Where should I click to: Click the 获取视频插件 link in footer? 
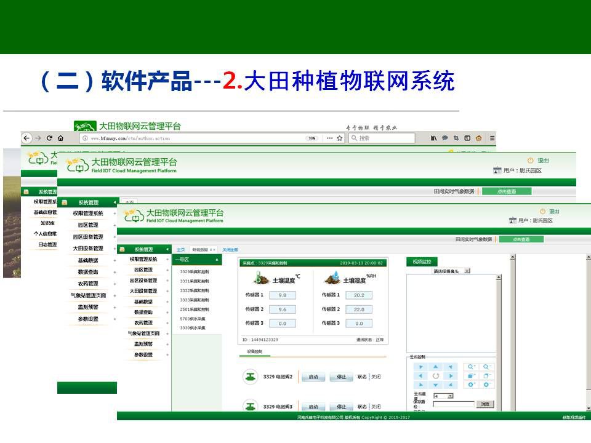[574, 417]
